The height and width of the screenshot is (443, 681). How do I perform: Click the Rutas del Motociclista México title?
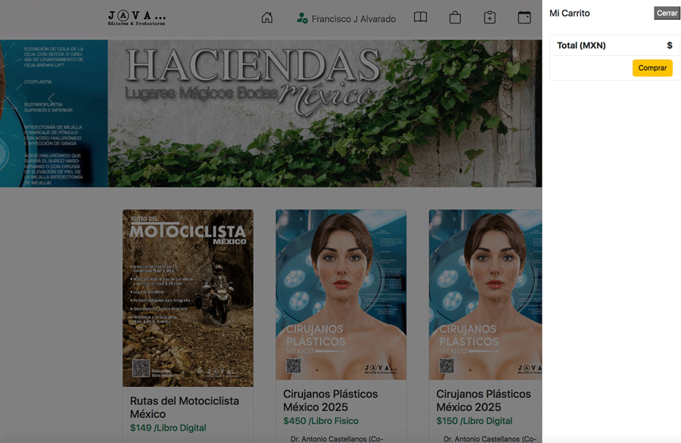click(185, 407)
